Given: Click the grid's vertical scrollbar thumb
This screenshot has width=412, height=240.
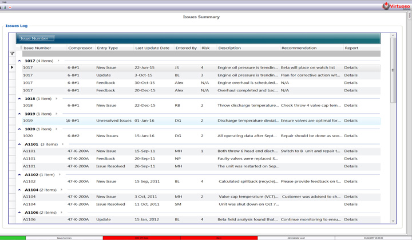Looking at the screenshot, I should [x=393, y=70].
